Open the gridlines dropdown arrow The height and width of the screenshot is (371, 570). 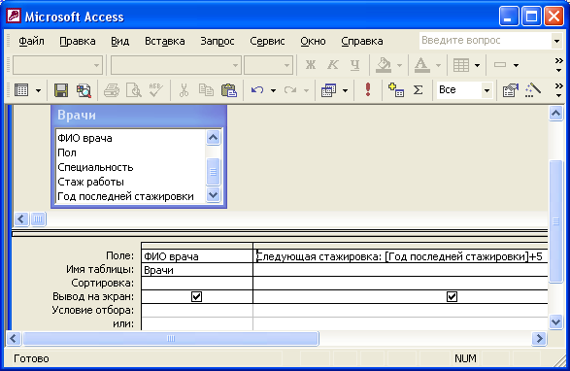[x=478, y=65]
